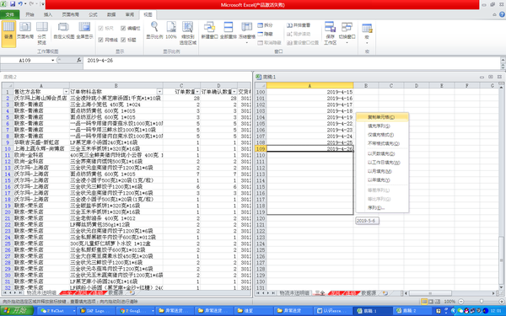
Task: Click the insert worksheet icon in 底稿:1
Action: [x=385, y=293]
